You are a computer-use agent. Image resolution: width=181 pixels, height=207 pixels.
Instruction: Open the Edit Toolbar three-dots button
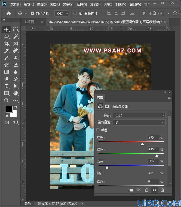(x=16, y=100)
